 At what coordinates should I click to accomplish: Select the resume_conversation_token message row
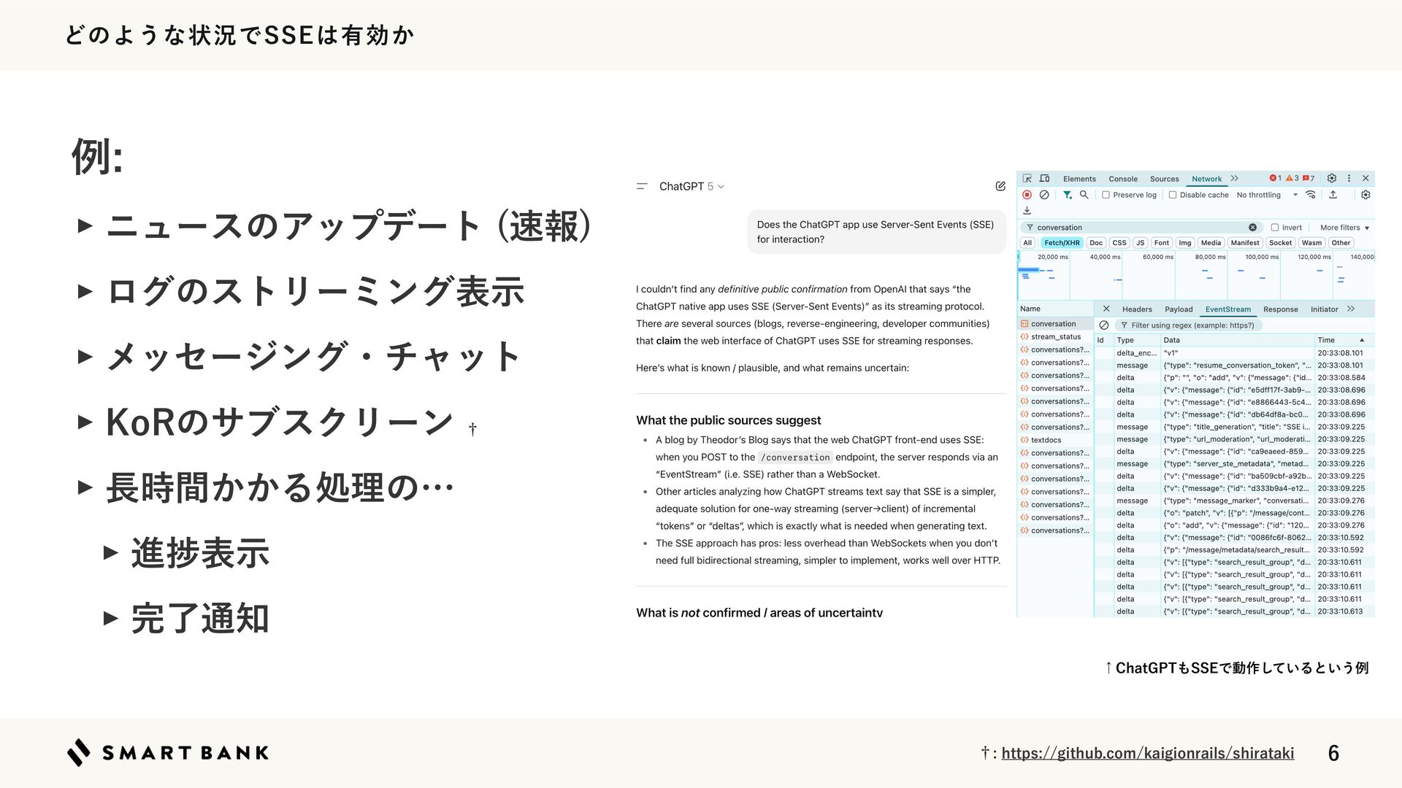pos(1234,366)
